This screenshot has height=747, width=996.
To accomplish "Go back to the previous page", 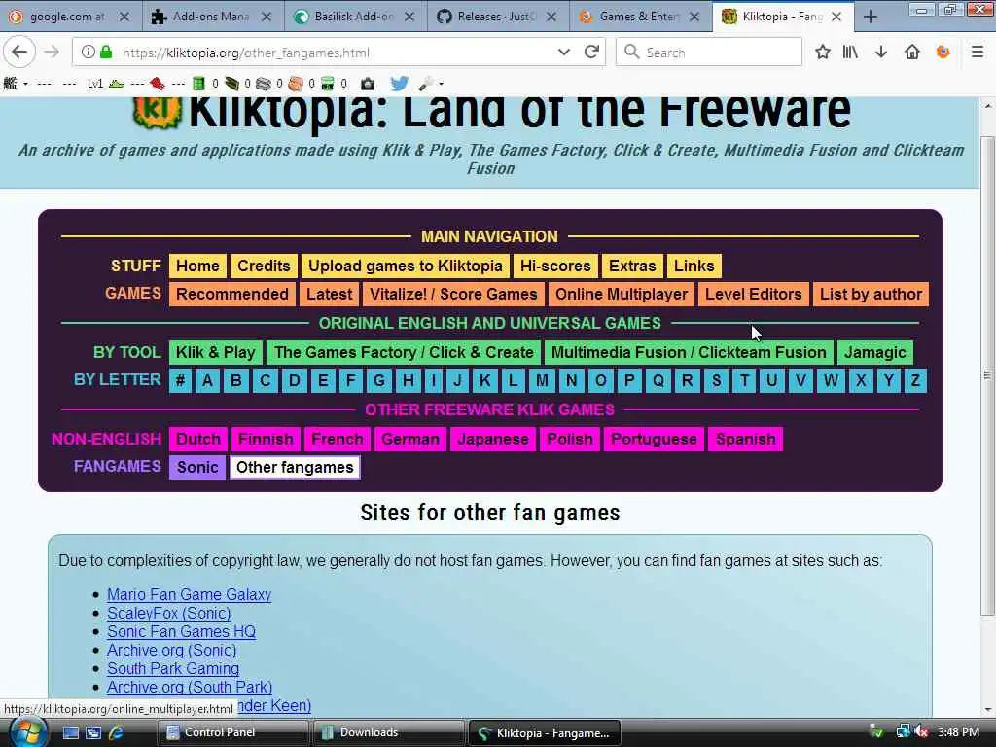I will tap(19, 53).
